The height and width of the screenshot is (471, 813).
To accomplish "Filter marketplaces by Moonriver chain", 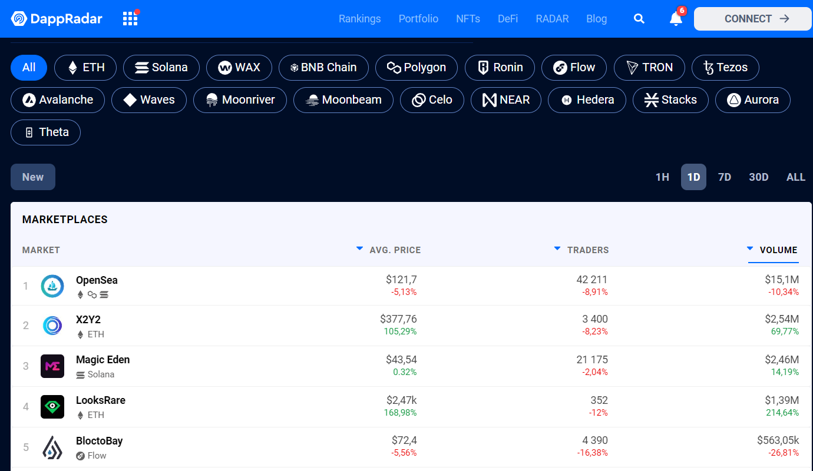I will tap(240, 99).
